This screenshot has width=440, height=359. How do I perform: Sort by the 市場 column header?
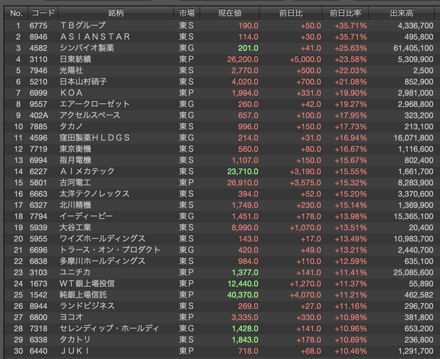tap(187, 13)
